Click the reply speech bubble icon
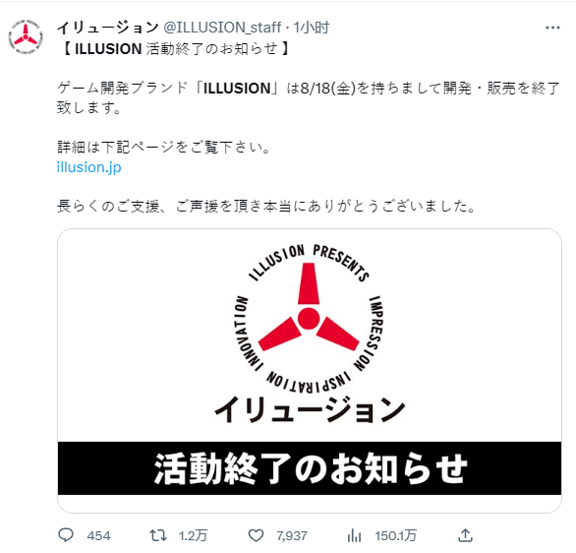 (66, 535)
